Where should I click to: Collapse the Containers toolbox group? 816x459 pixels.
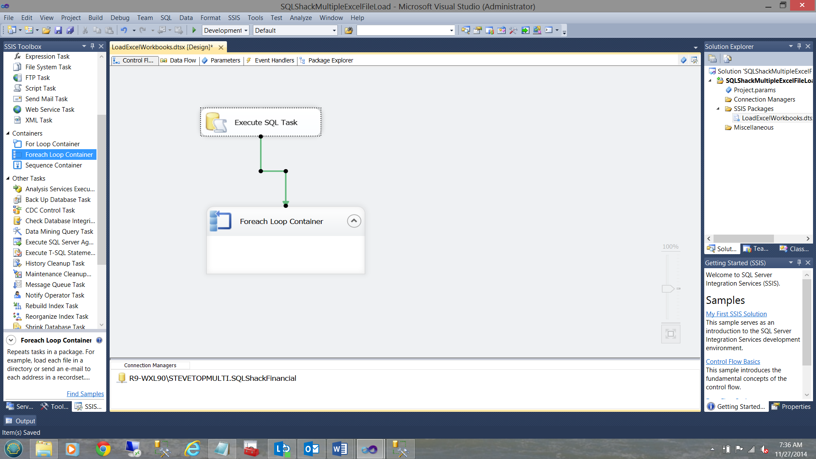coord(8,133)
